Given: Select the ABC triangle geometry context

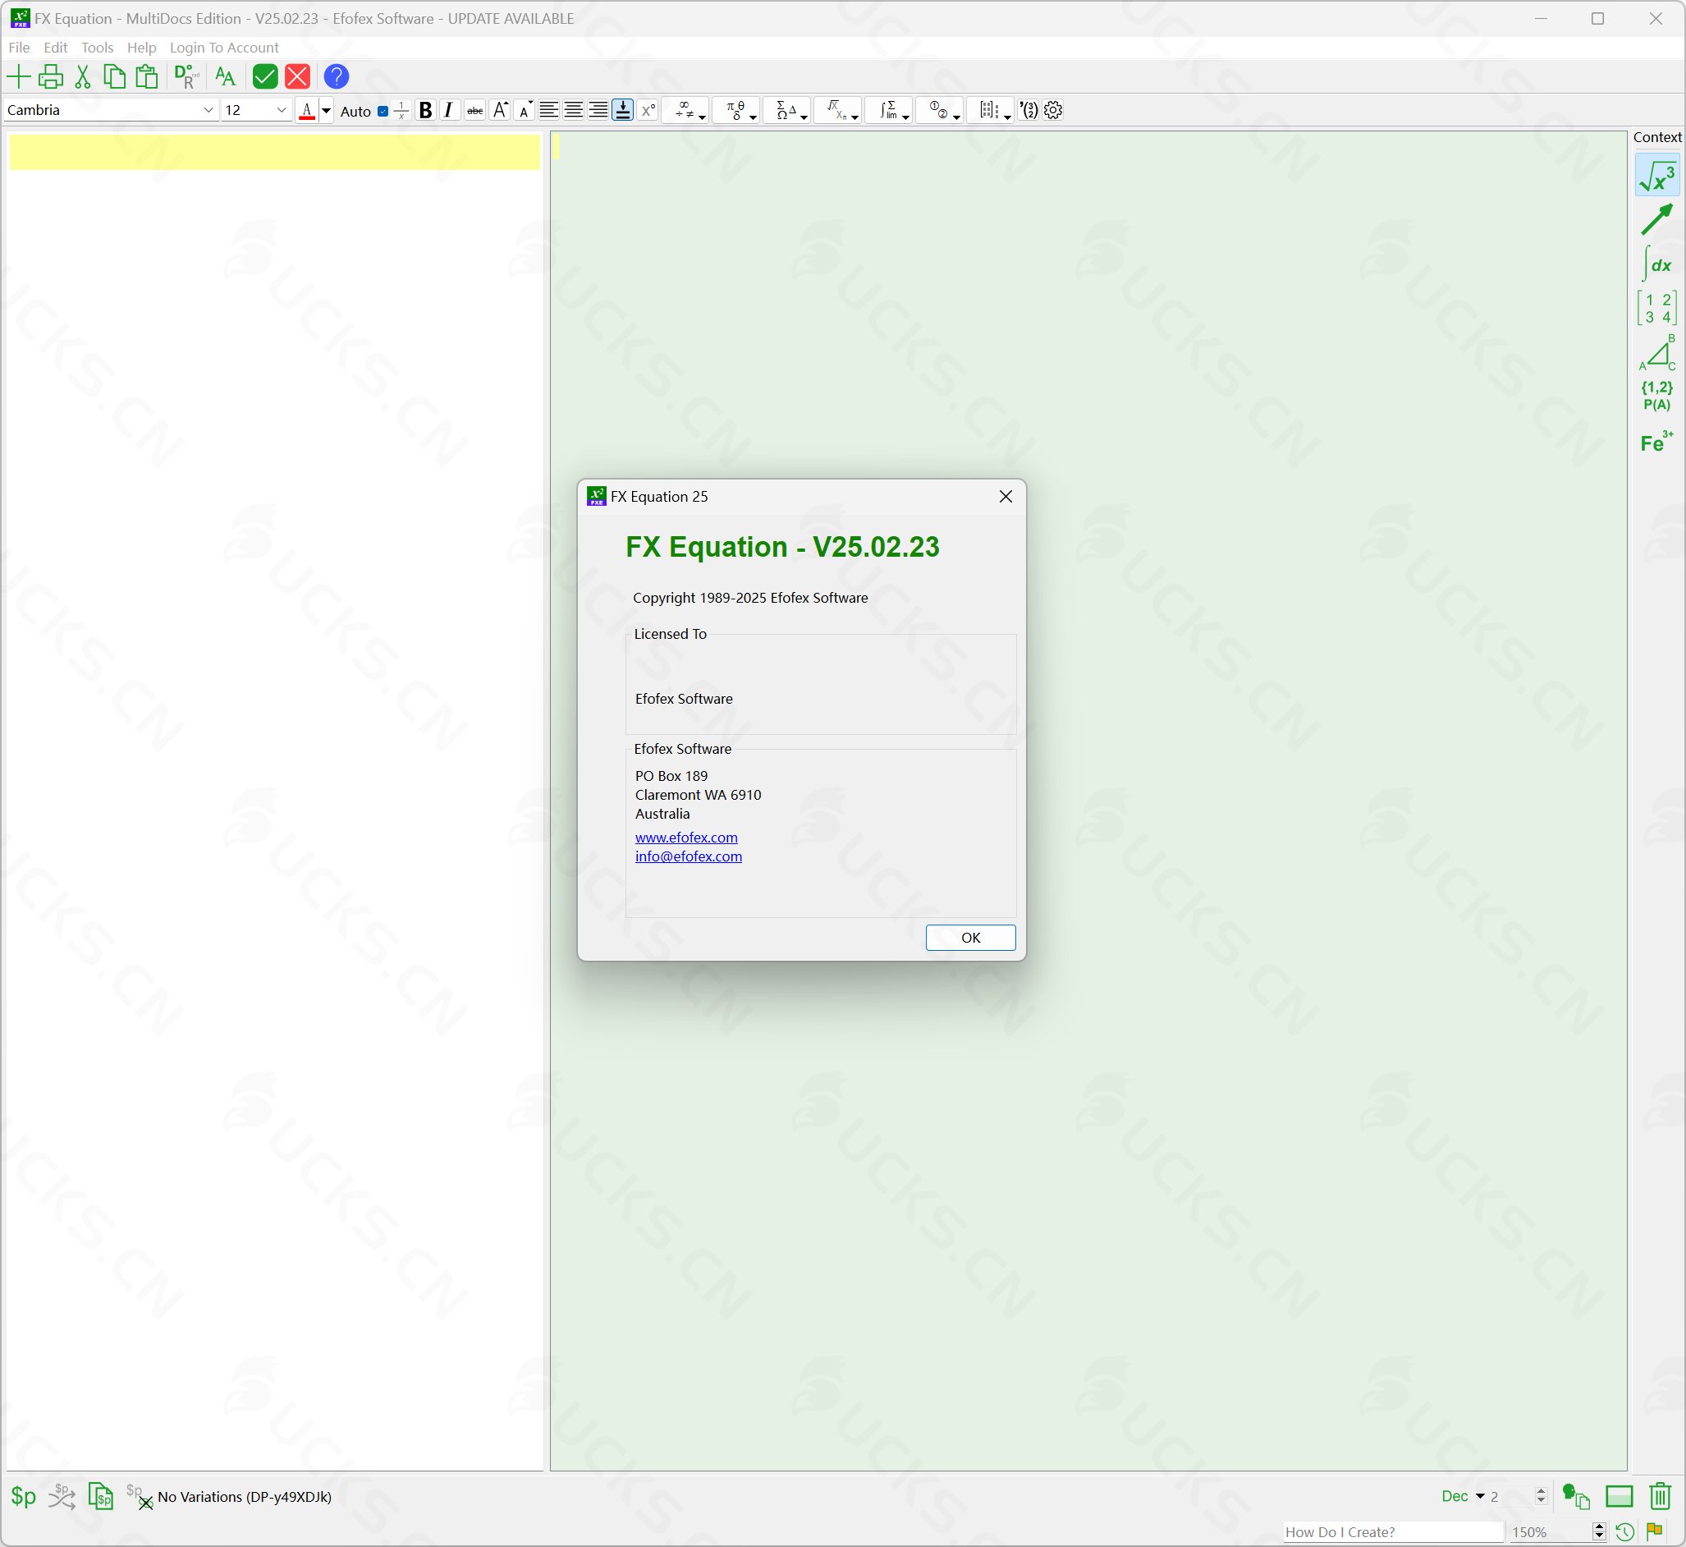Looking at the screenshot, I should (x=1656, y=352).
